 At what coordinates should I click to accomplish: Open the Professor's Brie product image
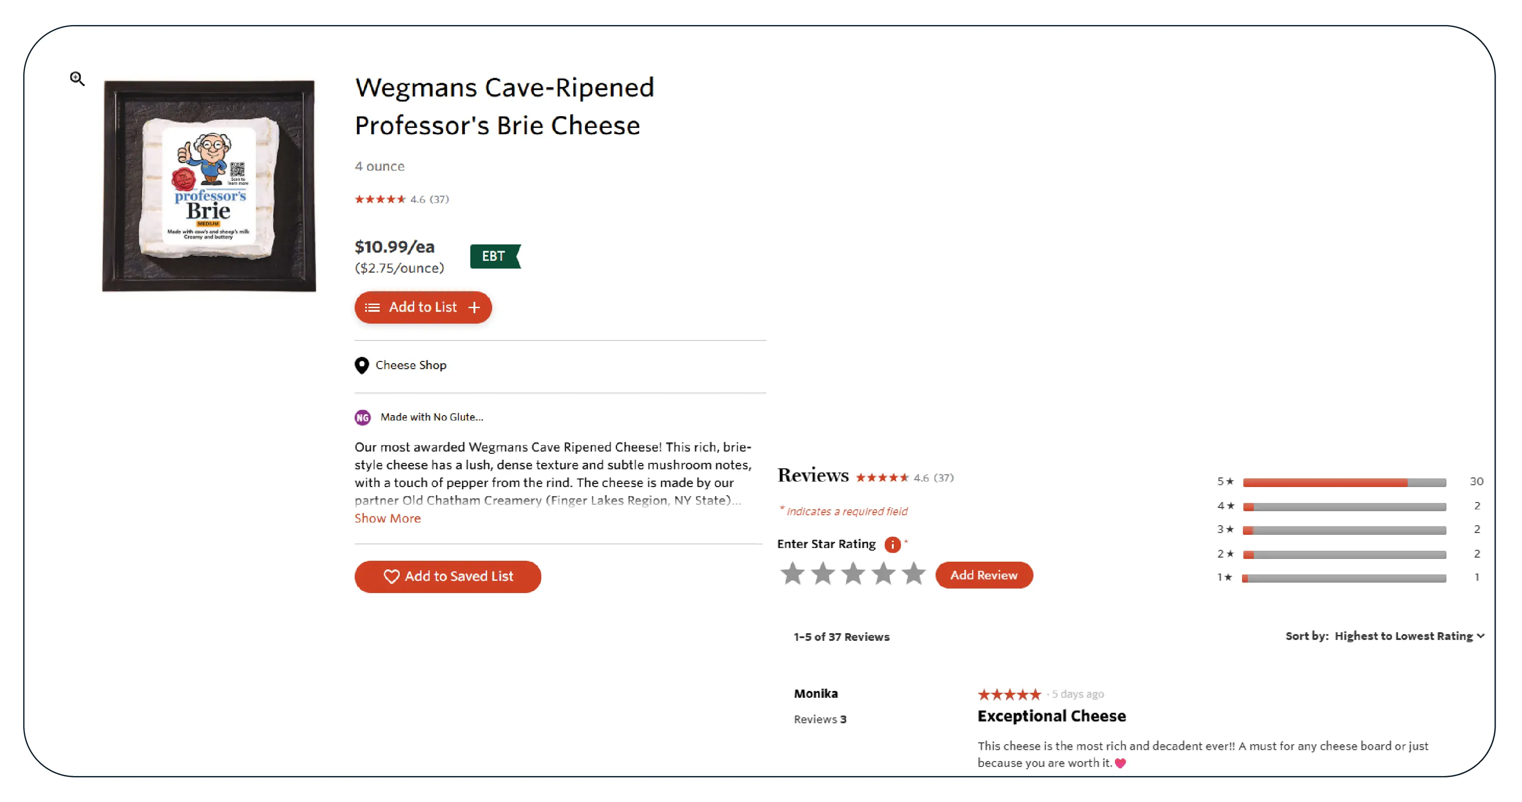point(209,186)
